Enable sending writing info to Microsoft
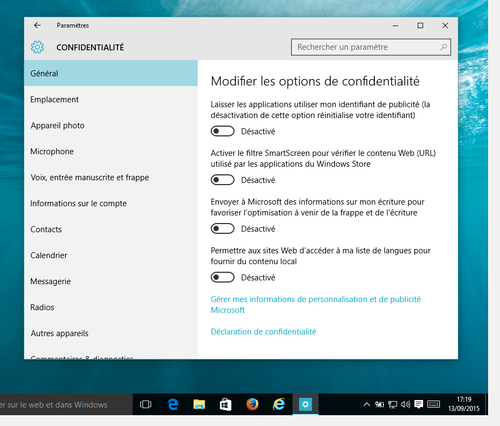Screen dimensions: 500x426 (223, 228)
